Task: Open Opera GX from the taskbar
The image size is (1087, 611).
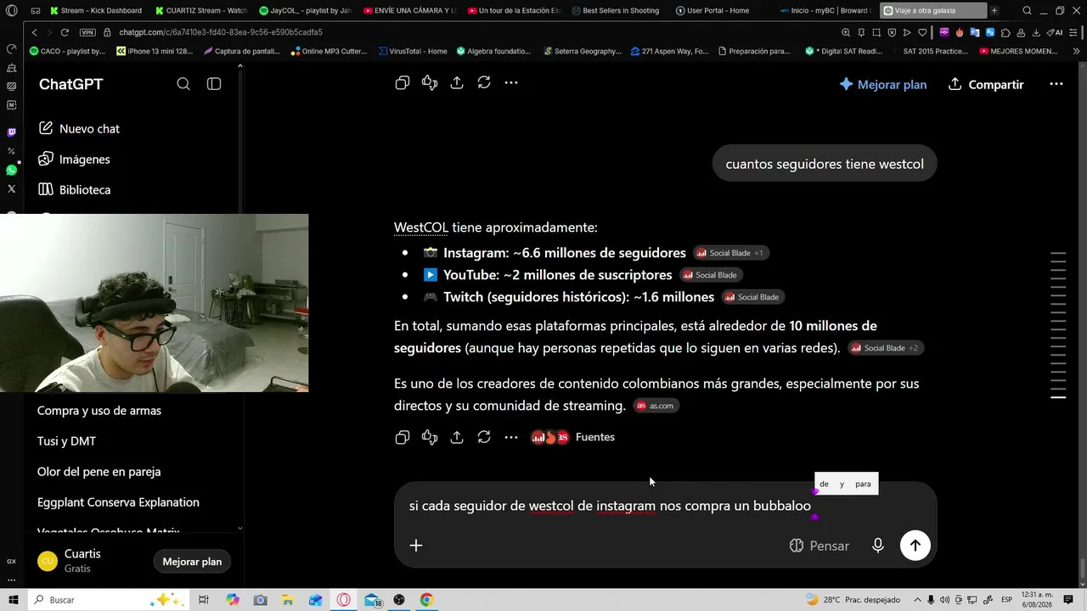Action: (x=344, y=600)
